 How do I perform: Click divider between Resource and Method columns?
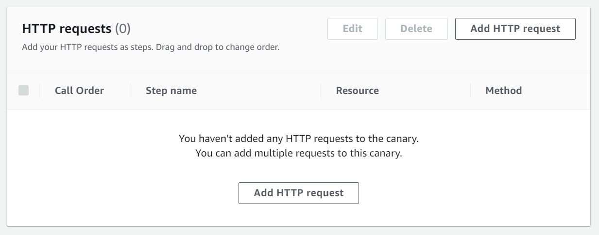click(470, 91)
